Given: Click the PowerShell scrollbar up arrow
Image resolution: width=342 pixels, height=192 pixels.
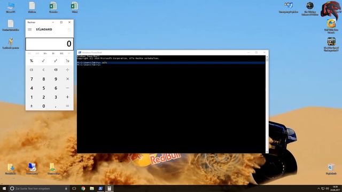Looking at the screenshot, I should coord(267,57).
